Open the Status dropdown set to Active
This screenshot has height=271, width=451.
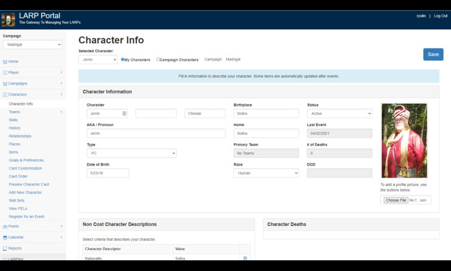click(x=339, y=114)
